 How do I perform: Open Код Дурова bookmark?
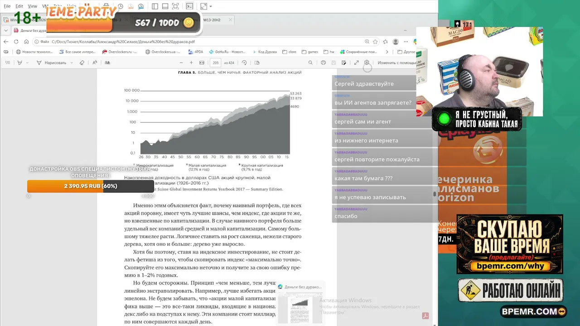point(264,52)
